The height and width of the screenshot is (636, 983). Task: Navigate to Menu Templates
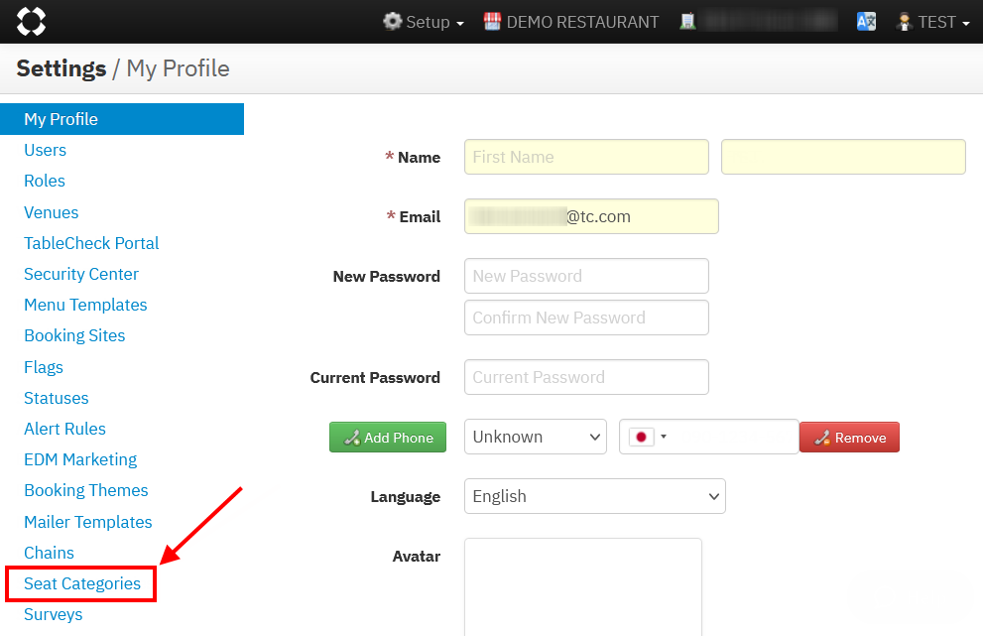point(85,305)
